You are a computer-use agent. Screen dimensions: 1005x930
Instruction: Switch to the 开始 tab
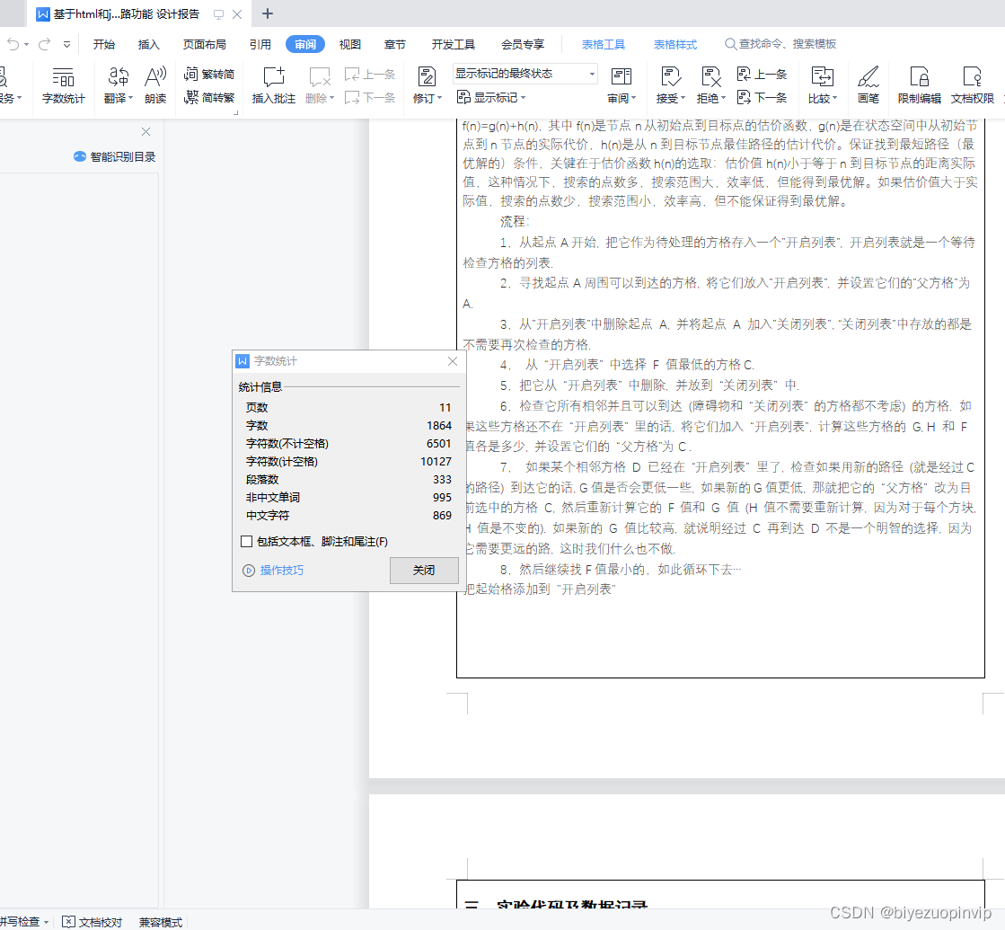(x=104, y=44)
